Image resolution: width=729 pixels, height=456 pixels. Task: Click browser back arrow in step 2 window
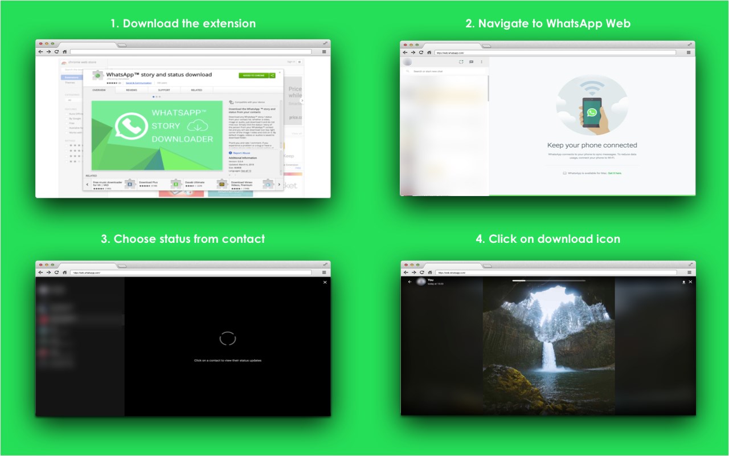tap(405, 52)
